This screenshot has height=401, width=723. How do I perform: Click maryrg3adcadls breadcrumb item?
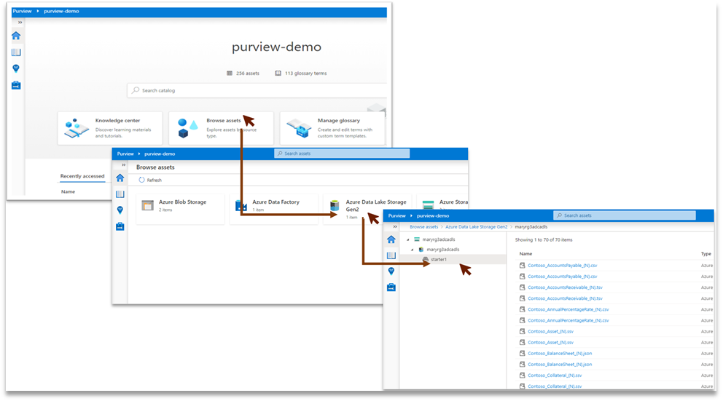531,227
